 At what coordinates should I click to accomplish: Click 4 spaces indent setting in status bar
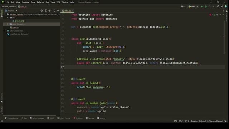click(194, 121)
